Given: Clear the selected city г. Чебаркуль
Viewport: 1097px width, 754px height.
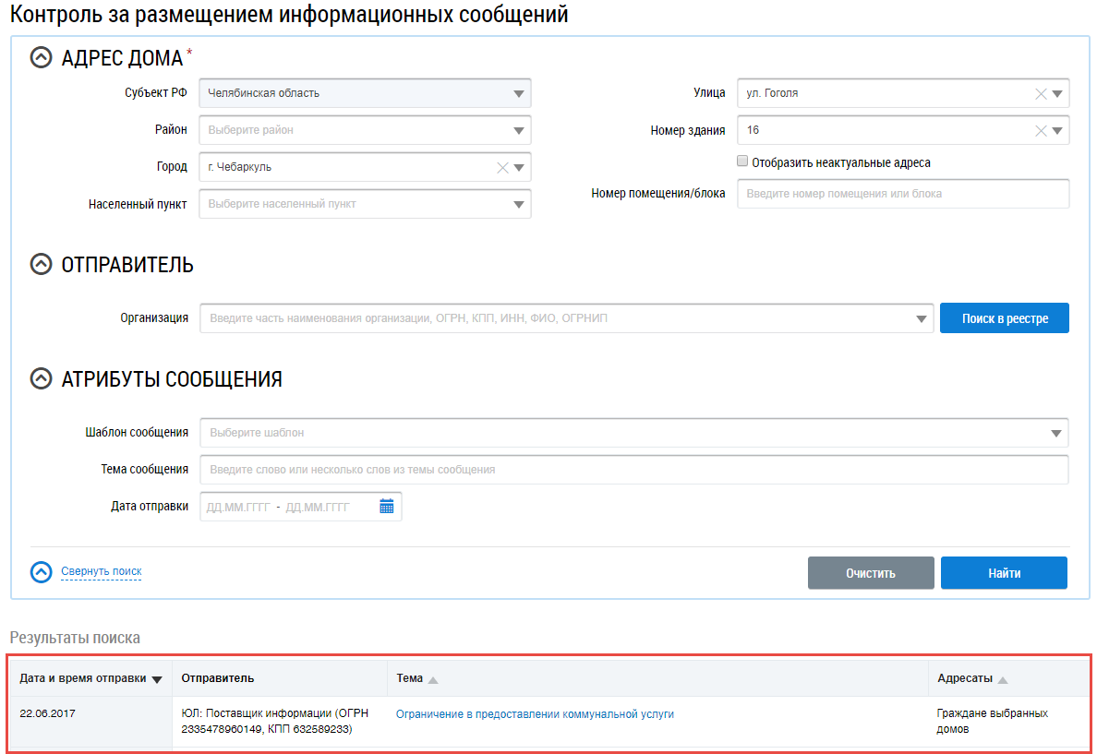Looking at the screenshot, I should point(502,168).
